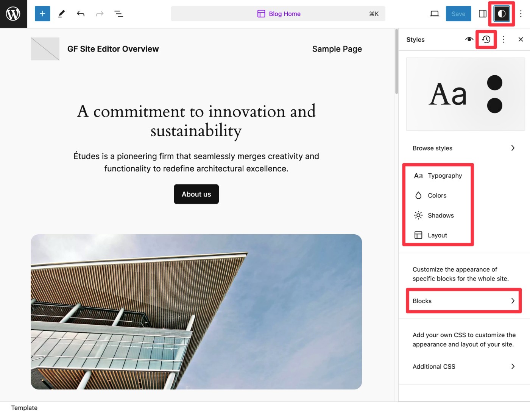Image resolution: width=530 pixels, height=411 pixels.
Task: Expand the Blocks chevron
Action: pyautogui.click(x=513, y=301)
